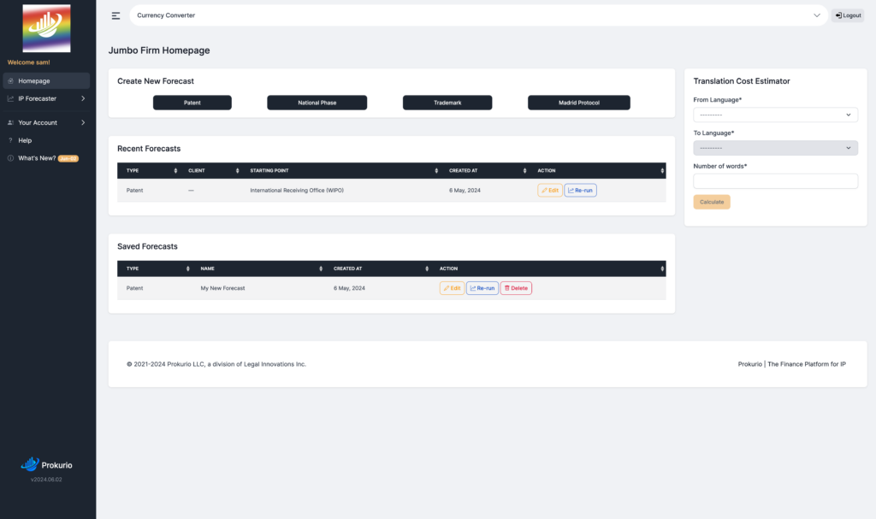Sort Saved Forecasts by Type column arrows

(187, 268)
